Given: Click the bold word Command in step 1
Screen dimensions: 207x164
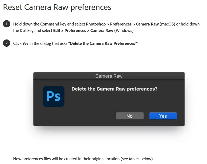Looking at the screenshot, I should [x=50, y=24].
